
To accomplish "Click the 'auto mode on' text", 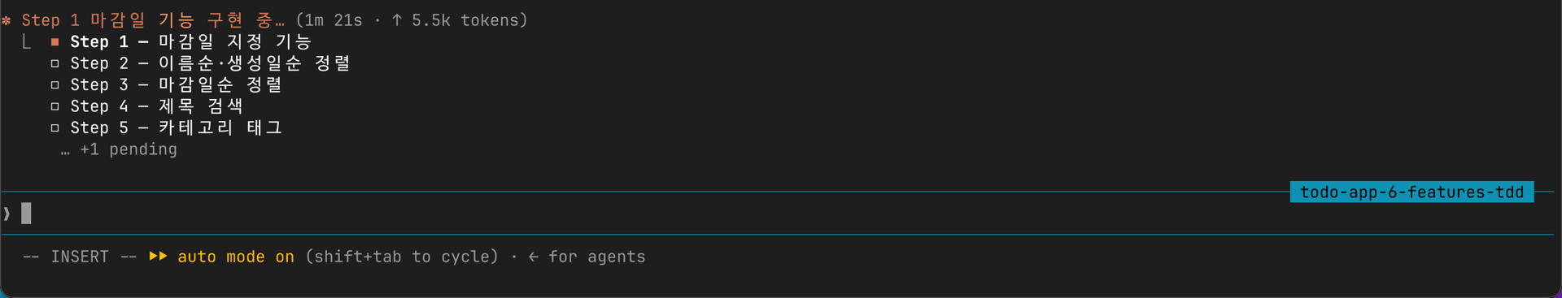I will point(236,257).
